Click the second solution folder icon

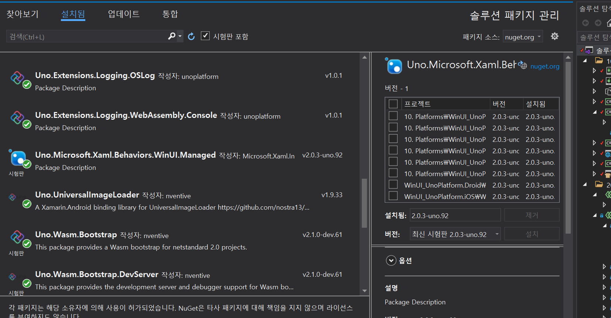(x=599, y=184)
